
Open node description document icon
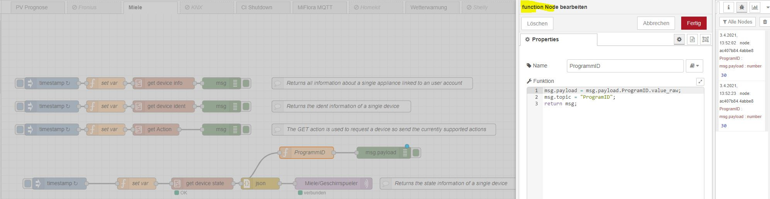(x=692, y=39)
